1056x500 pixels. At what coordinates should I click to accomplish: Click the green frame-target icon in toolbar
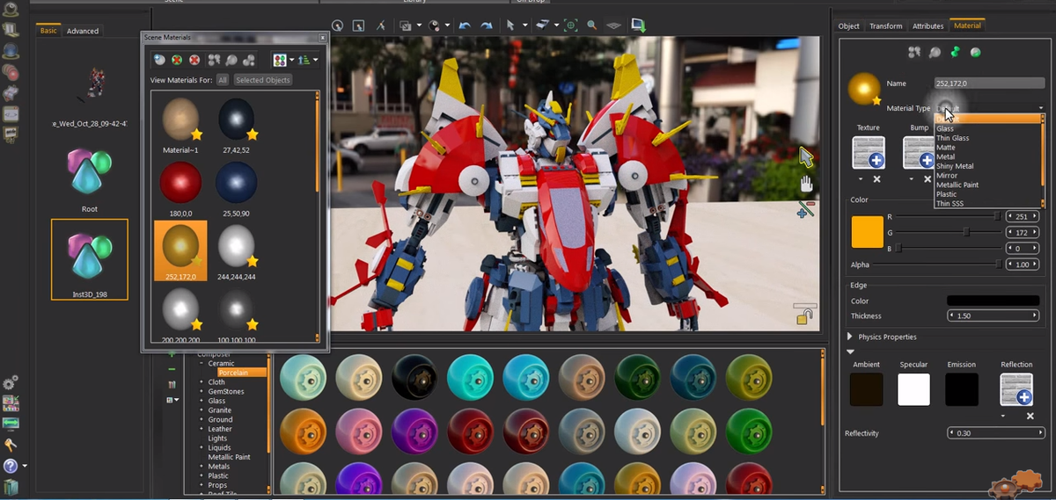570,25
